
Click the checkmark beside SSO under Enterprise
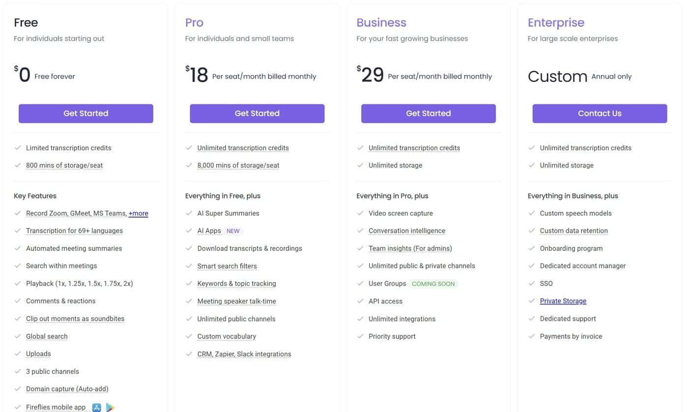[532, 283]
